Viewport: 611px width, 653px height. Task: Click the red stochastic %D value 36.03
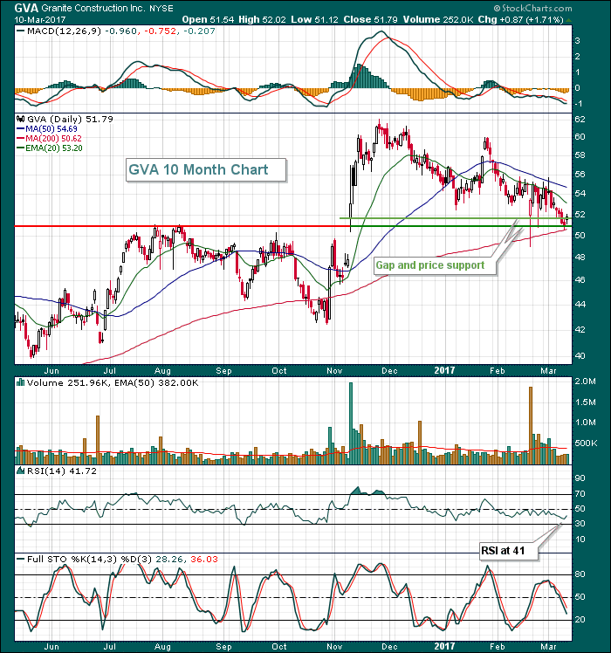click(x=204, y=559)
